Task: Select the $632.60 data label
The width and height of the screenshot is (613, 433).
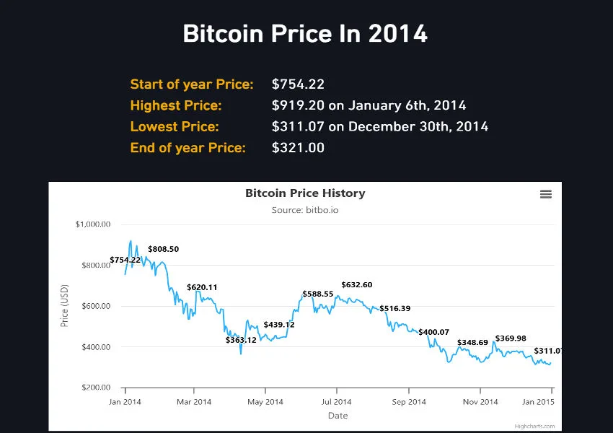Action: coord(356,285)
